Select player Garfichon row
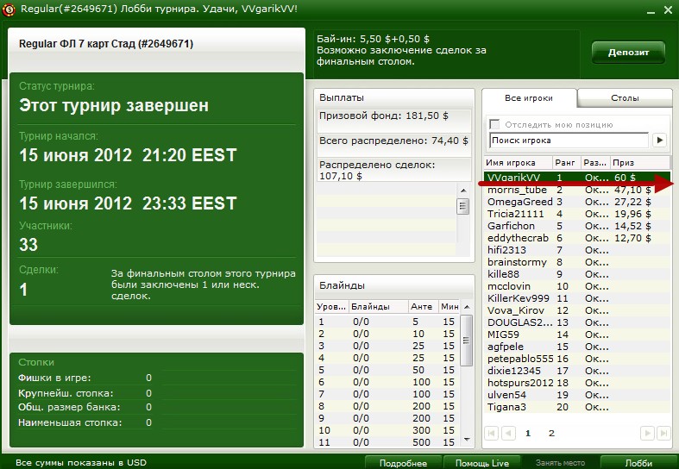 tap(577, 226)
